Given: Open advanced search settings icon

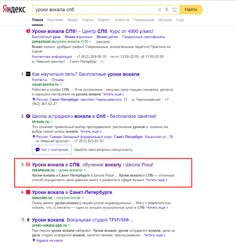Looking at the screenshot, I should pos(175,10).
